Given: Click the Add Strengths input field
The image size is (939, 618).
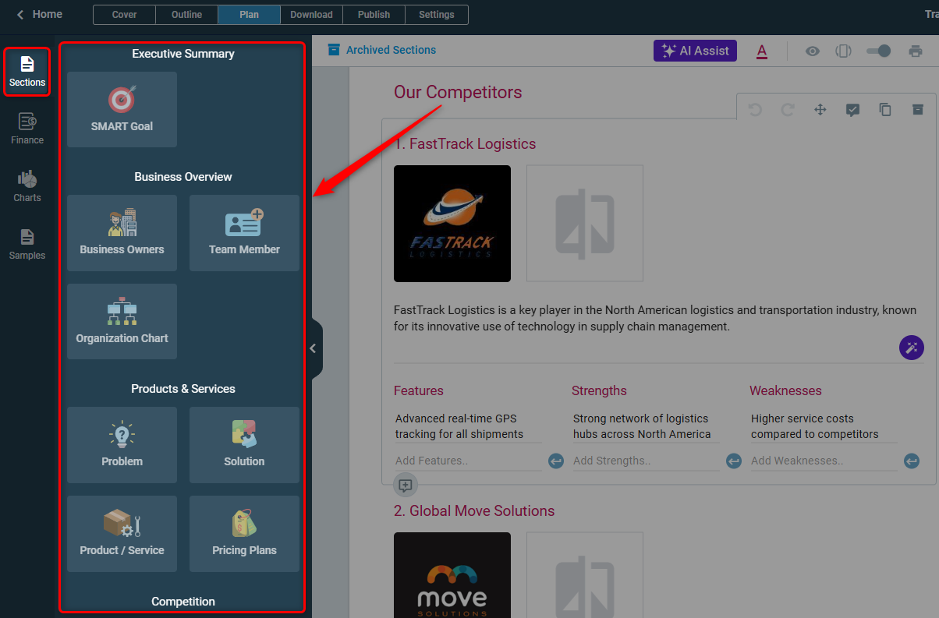Looking at the screenshot, I should tap(645, 461).
